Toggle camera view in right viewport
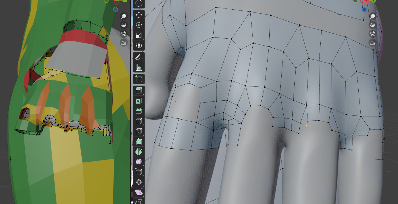Viewport: 398px width, 204px height. 373,34
